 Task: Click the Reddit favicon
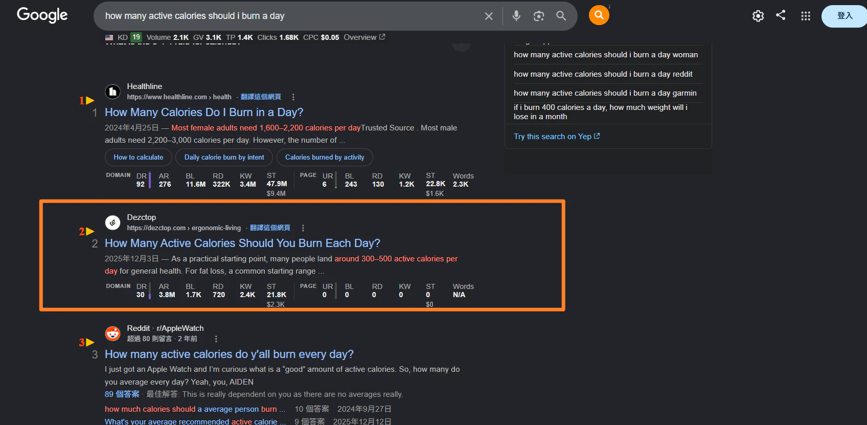[112, 333]
